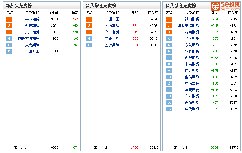Image resolution: width=242 pixels, height=153 pixels.
Task: Select the 国泰君安 member link
Action: [x=192, y=90]
